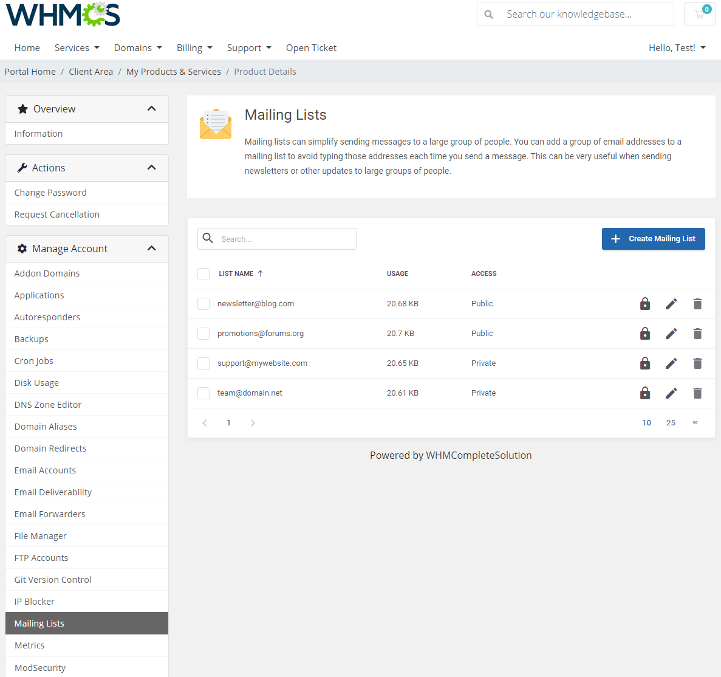Open the Domains dropdown menu
Image resolution: width=721 pixels, height=677 pixels.
click(x=137, y=47)
